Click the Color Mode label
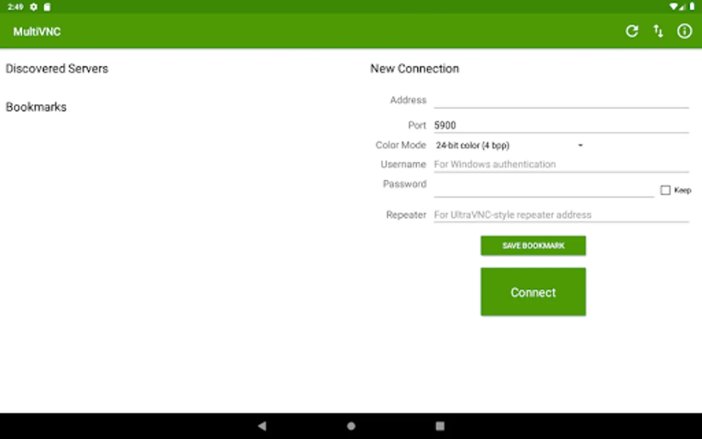This screenshot has width=702, height=439. pyautogui.click(x=401, y=145)
